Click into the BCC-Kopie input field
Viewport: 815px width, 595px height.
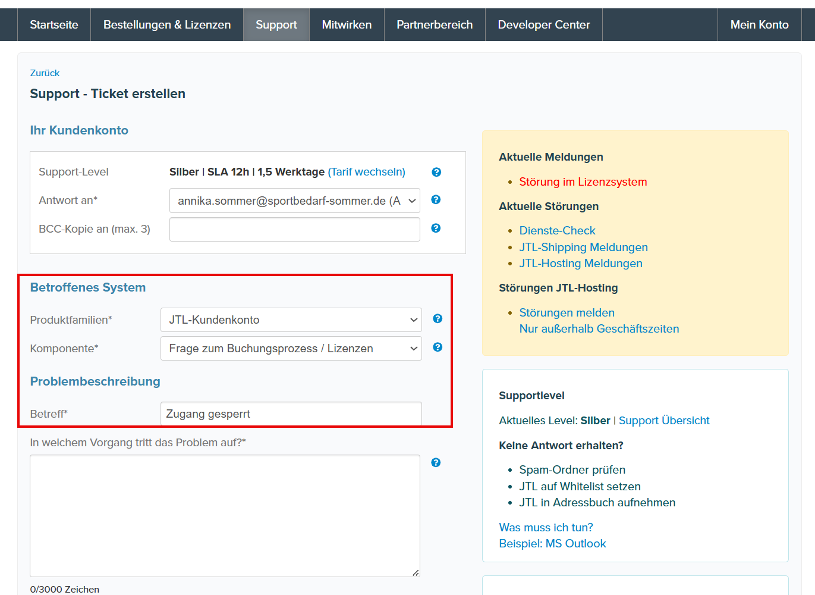294,230
